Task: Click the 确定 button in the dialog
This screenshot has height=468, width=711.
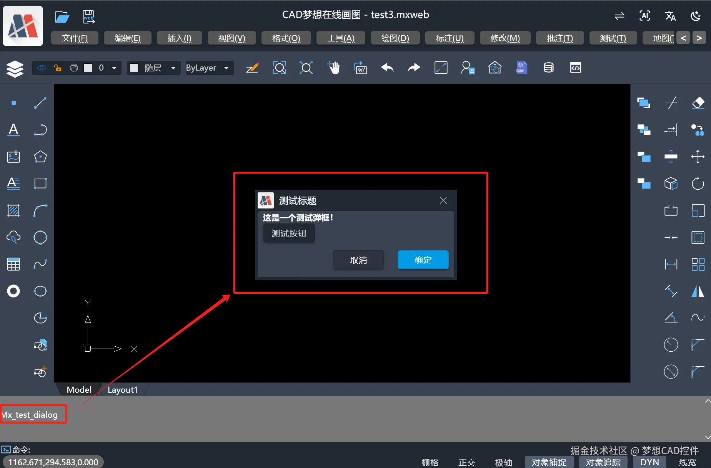Action: [x=423, y=260]
